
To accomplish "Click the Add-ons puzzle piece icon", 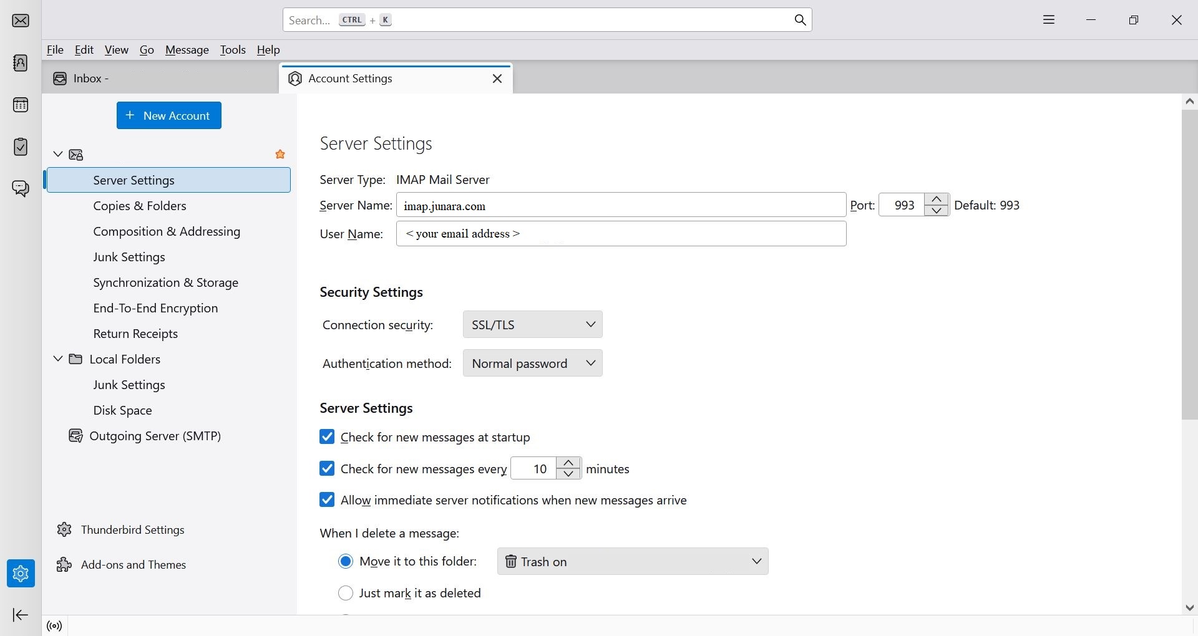I will point(64,564).
